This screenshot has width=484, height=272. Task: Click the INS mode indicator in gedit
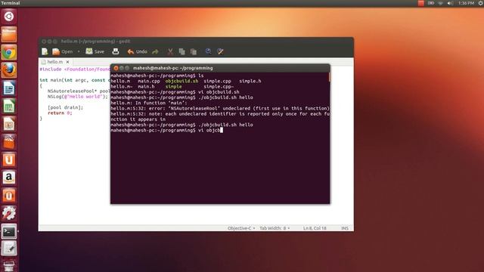(x=345, y=228)
